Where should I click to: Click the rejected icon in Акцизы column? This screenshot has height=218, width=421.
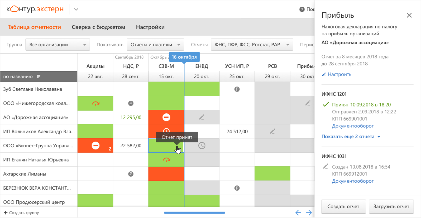[x=95, y=145]
